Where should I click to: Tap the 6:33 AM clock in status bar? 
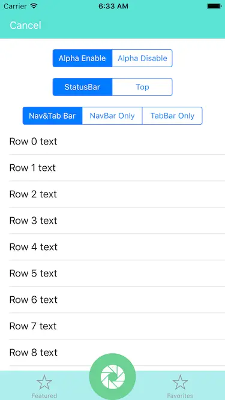113,6
